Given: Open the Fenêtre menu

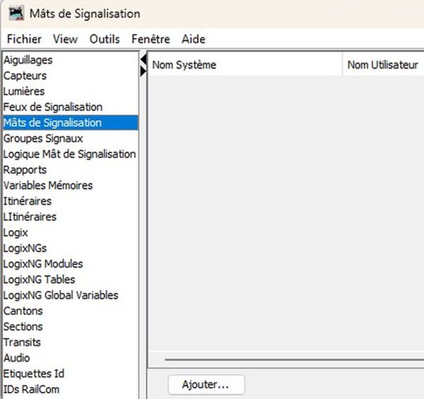Looking at the screenshot, I should coord(151,39).
